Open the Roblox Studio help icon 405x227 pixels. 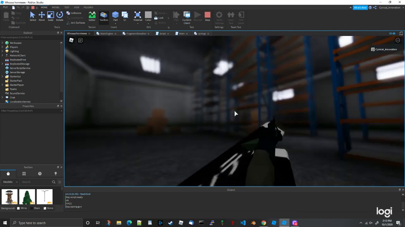coord(370,8)
